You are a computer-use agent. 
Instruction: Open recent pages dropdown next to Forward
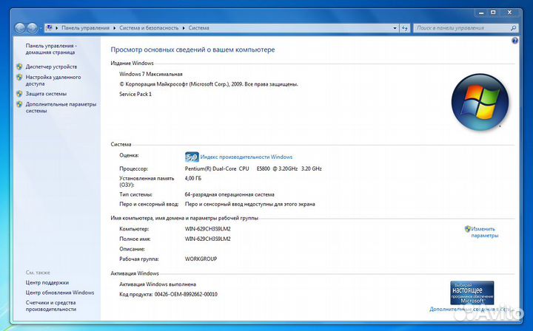point(41,28)
